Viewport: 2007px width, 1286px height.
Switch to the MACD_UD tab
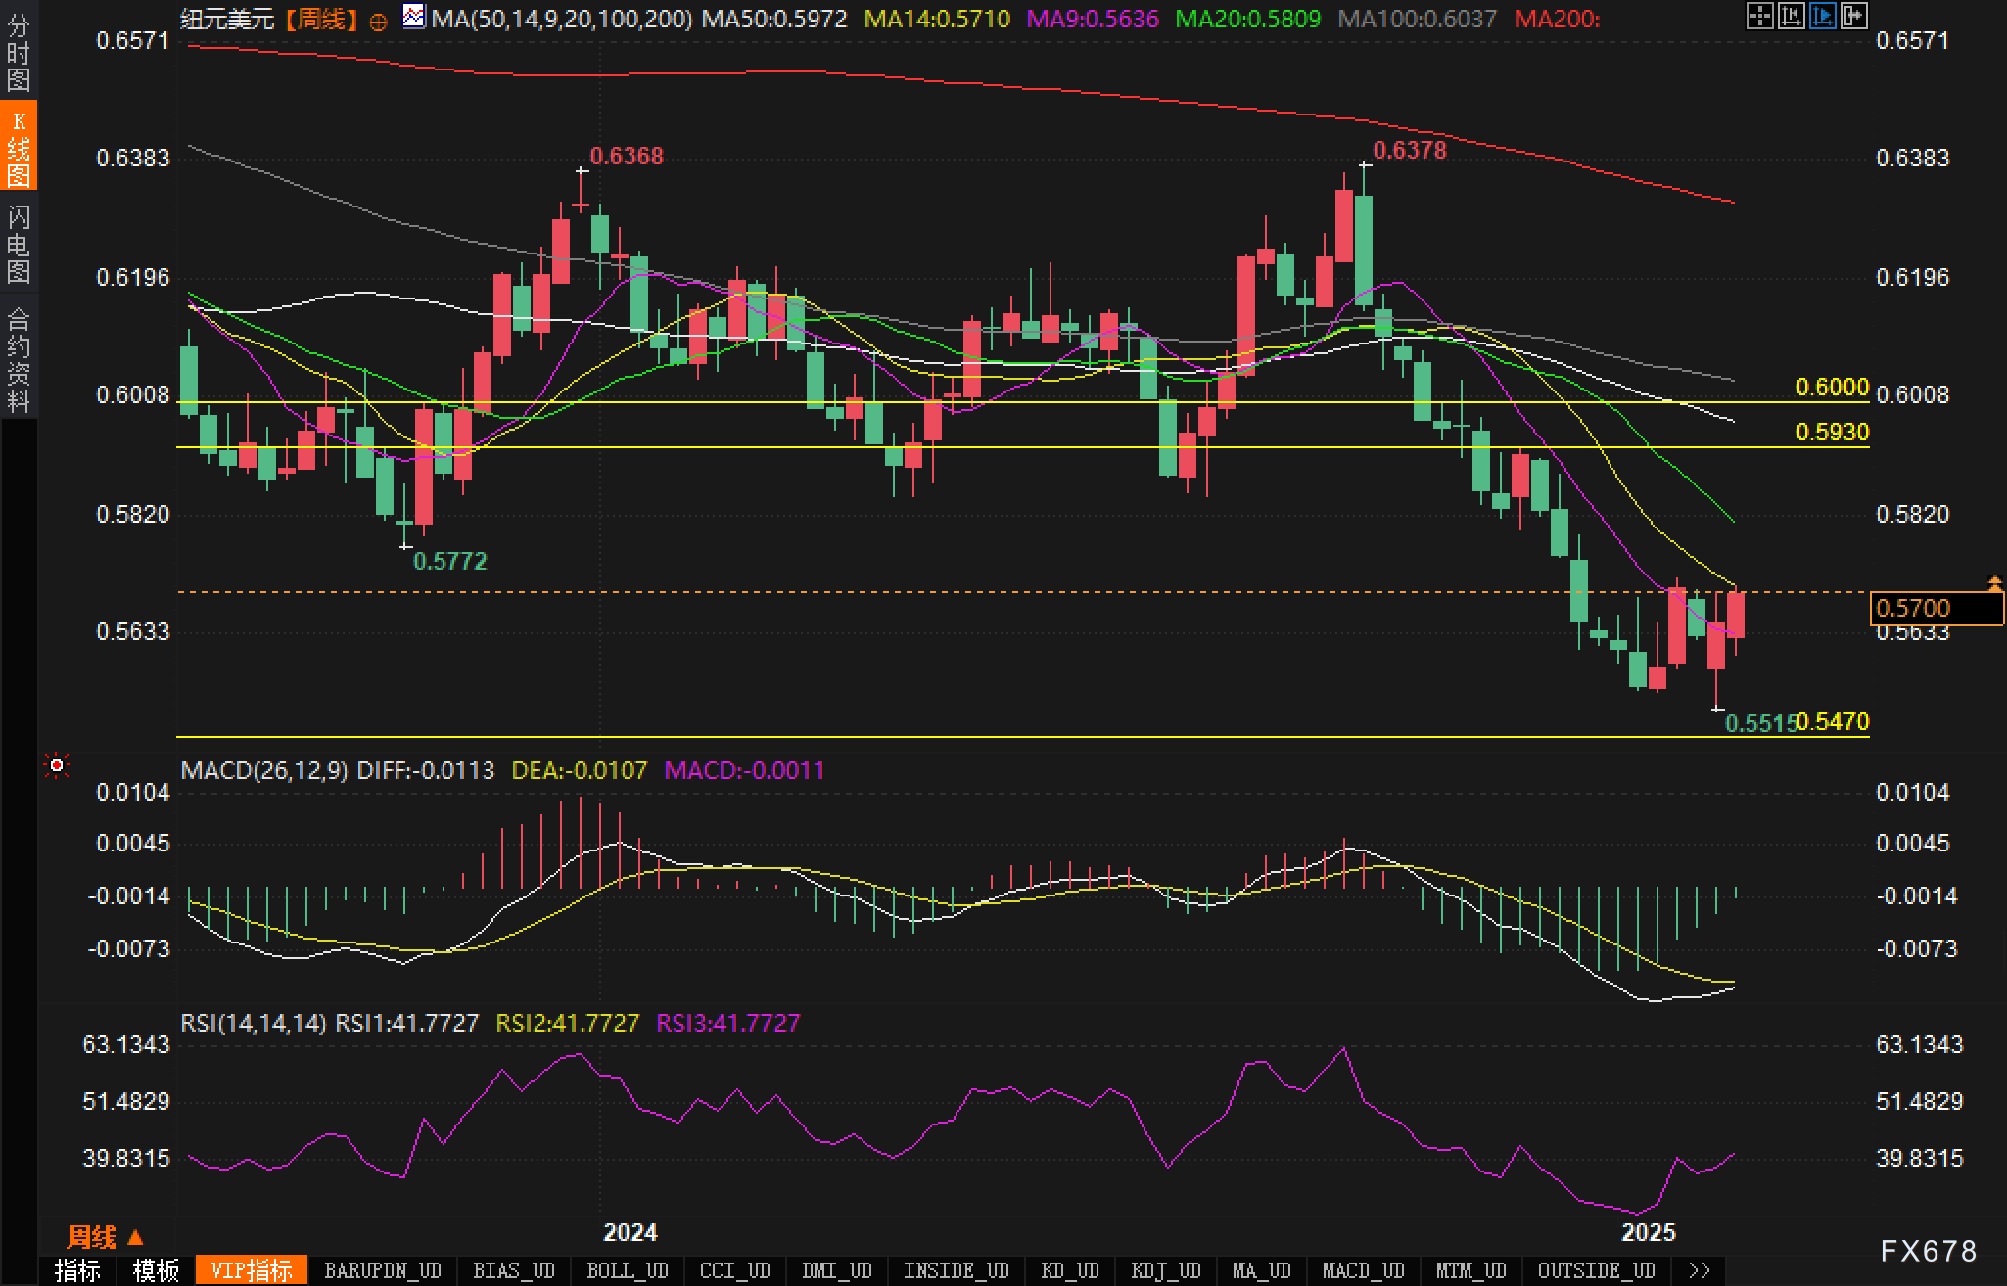tap(1363, 1269)
